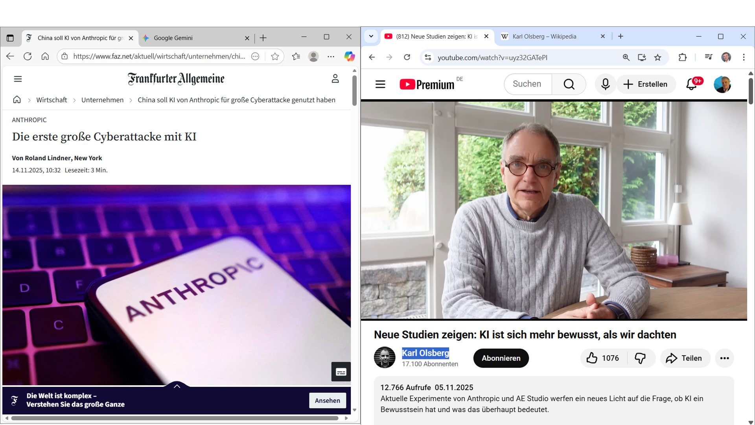Open the Wirtschaft breadcrumb link
This screenshot has width=755, height=425.
[52, 100]
